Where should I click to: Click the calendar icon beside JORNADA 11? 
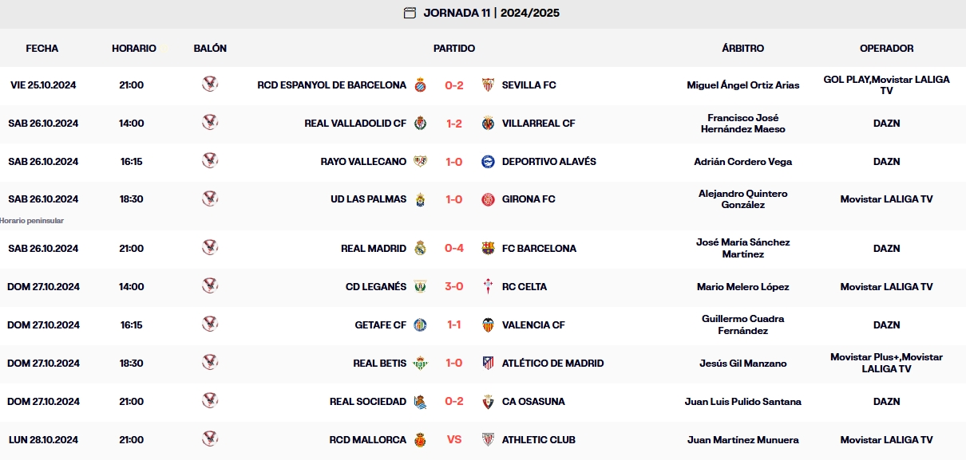(x=408, y=13)
